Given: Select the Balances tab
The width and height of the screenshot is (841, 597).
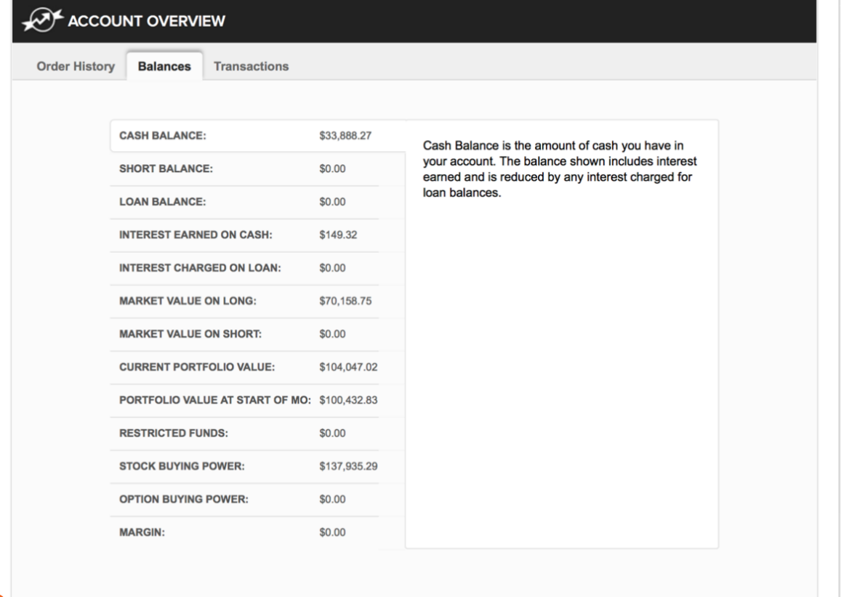Looking at the screenshot, I should pyautogui.click(x=164, y=67).
